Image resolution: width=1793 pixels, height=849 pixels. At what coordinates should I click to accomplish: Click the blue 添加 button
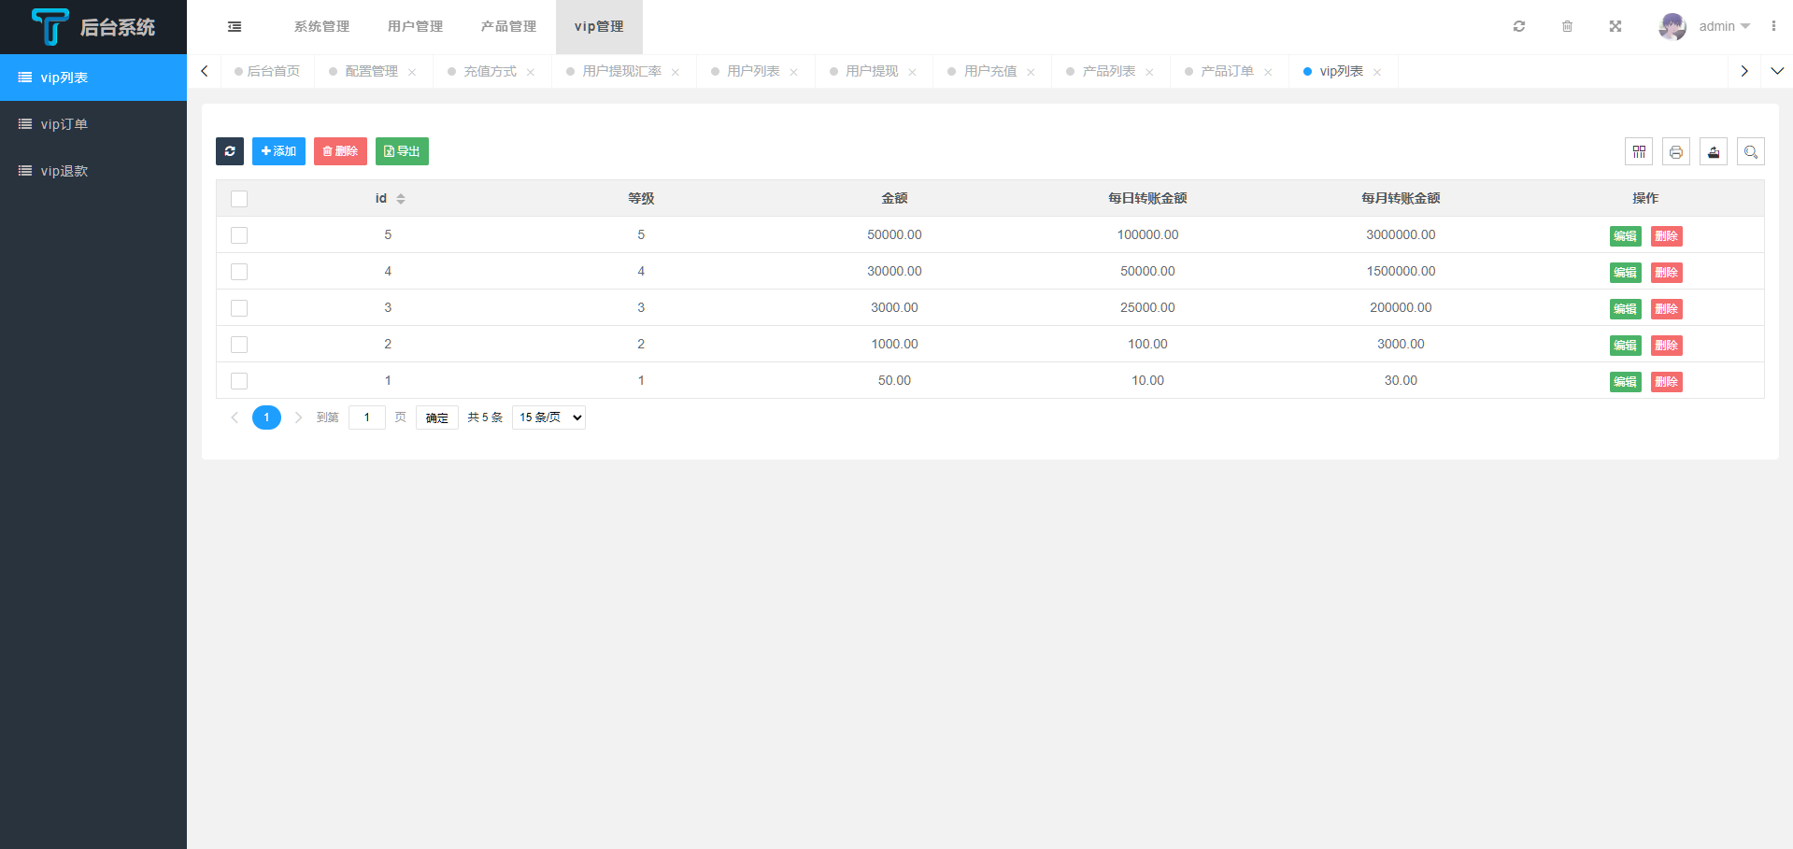pyautogui.click(x=278, y=151)
